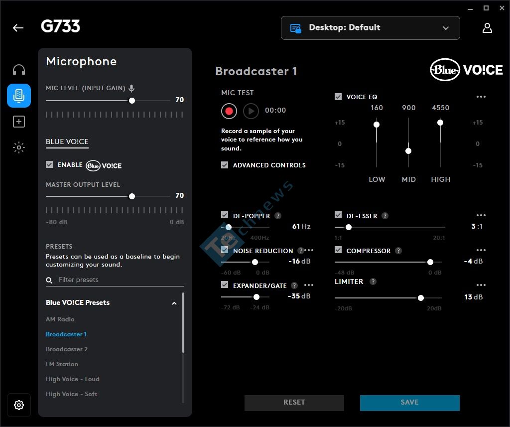
Task: Toggle the Compressor checkbox
Action: tap(338, 250)
